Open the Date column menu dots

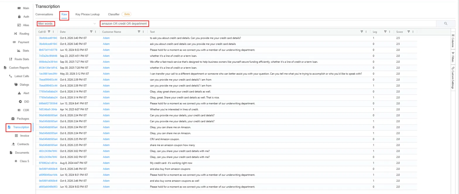(96, 32)
